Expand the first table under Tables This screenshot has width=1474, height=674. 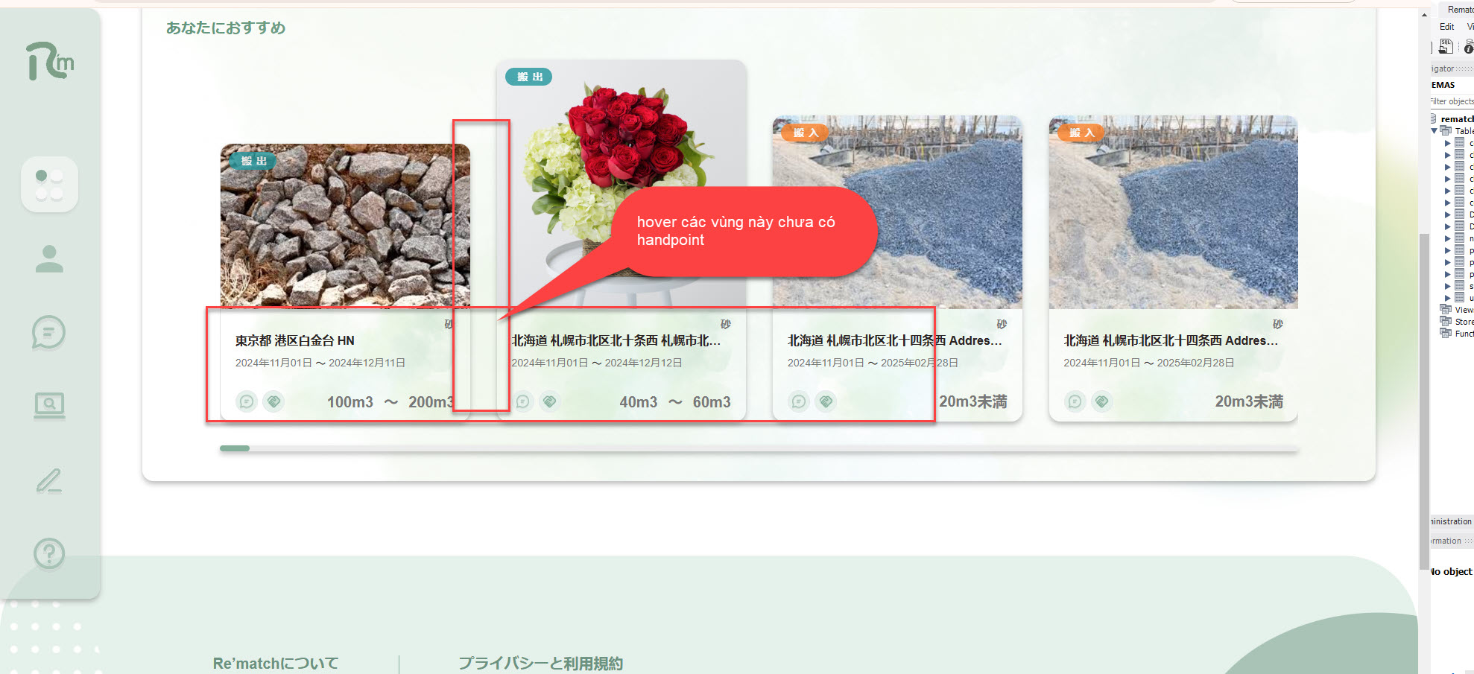1448,143
